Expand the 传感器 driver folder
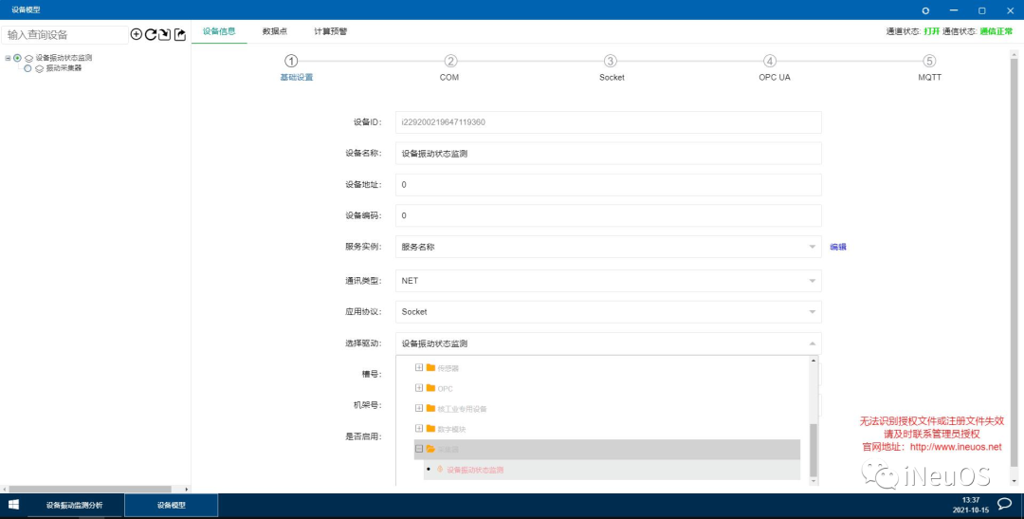The width and height of the screenshot is (1024, 519). [419, 367]
